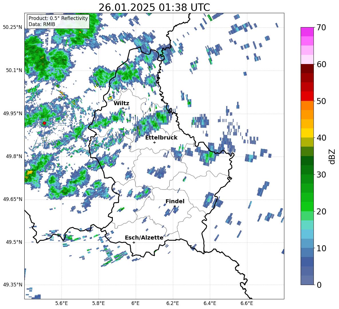The height and width of the screenshot is (309, 339).
Task: Click the 50.1°N latitude label
Action: [14, 70]
